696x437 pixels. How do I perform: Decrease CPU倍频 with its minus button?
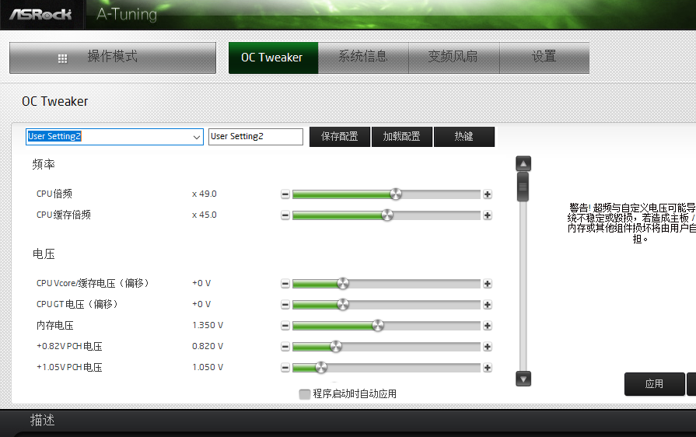click(x=285, y=194)
